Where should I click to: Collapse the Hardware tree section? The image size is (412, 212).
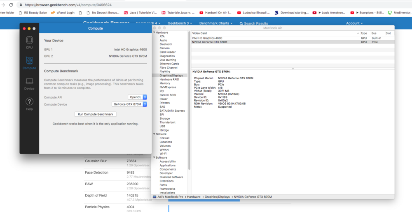[x=154, y=32]
